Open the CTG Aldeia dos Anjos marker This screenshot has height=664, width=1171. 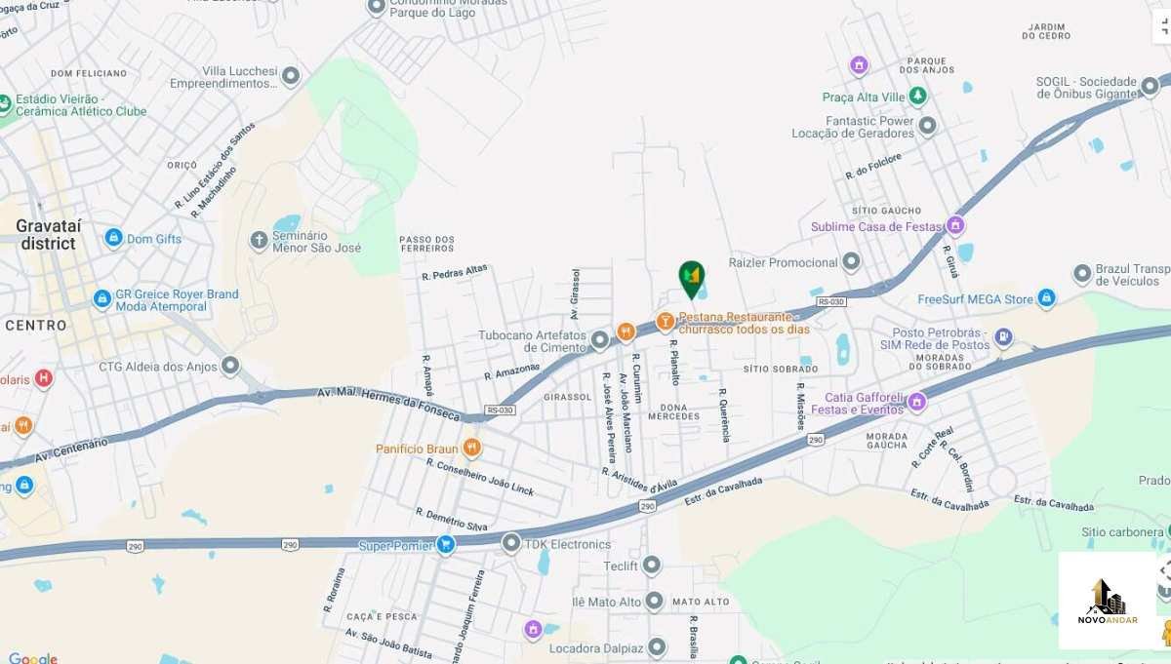(x=230, y=367)
